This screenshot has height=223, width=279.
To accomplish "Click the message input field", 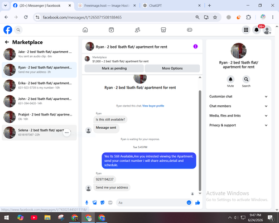I will (x=152, y=202).
